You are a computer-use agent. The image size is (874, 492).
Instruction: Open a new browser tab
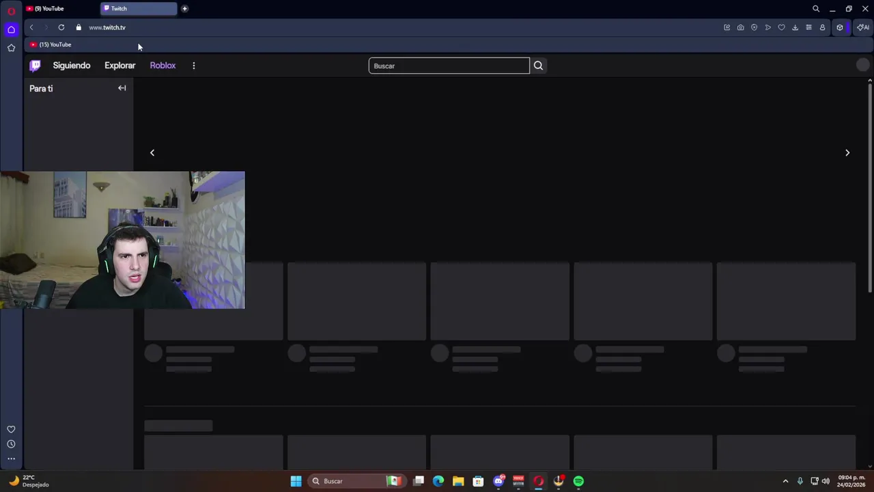[184, 8]
